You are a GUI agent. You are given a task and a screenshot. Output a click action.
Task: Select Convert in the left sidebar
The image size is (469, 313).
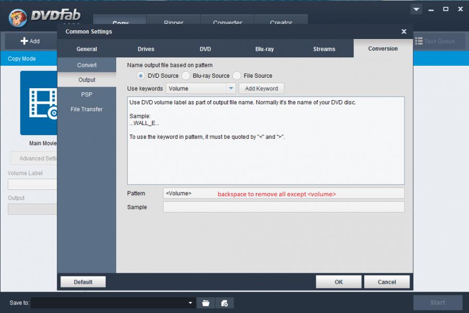tap(87, 65)
